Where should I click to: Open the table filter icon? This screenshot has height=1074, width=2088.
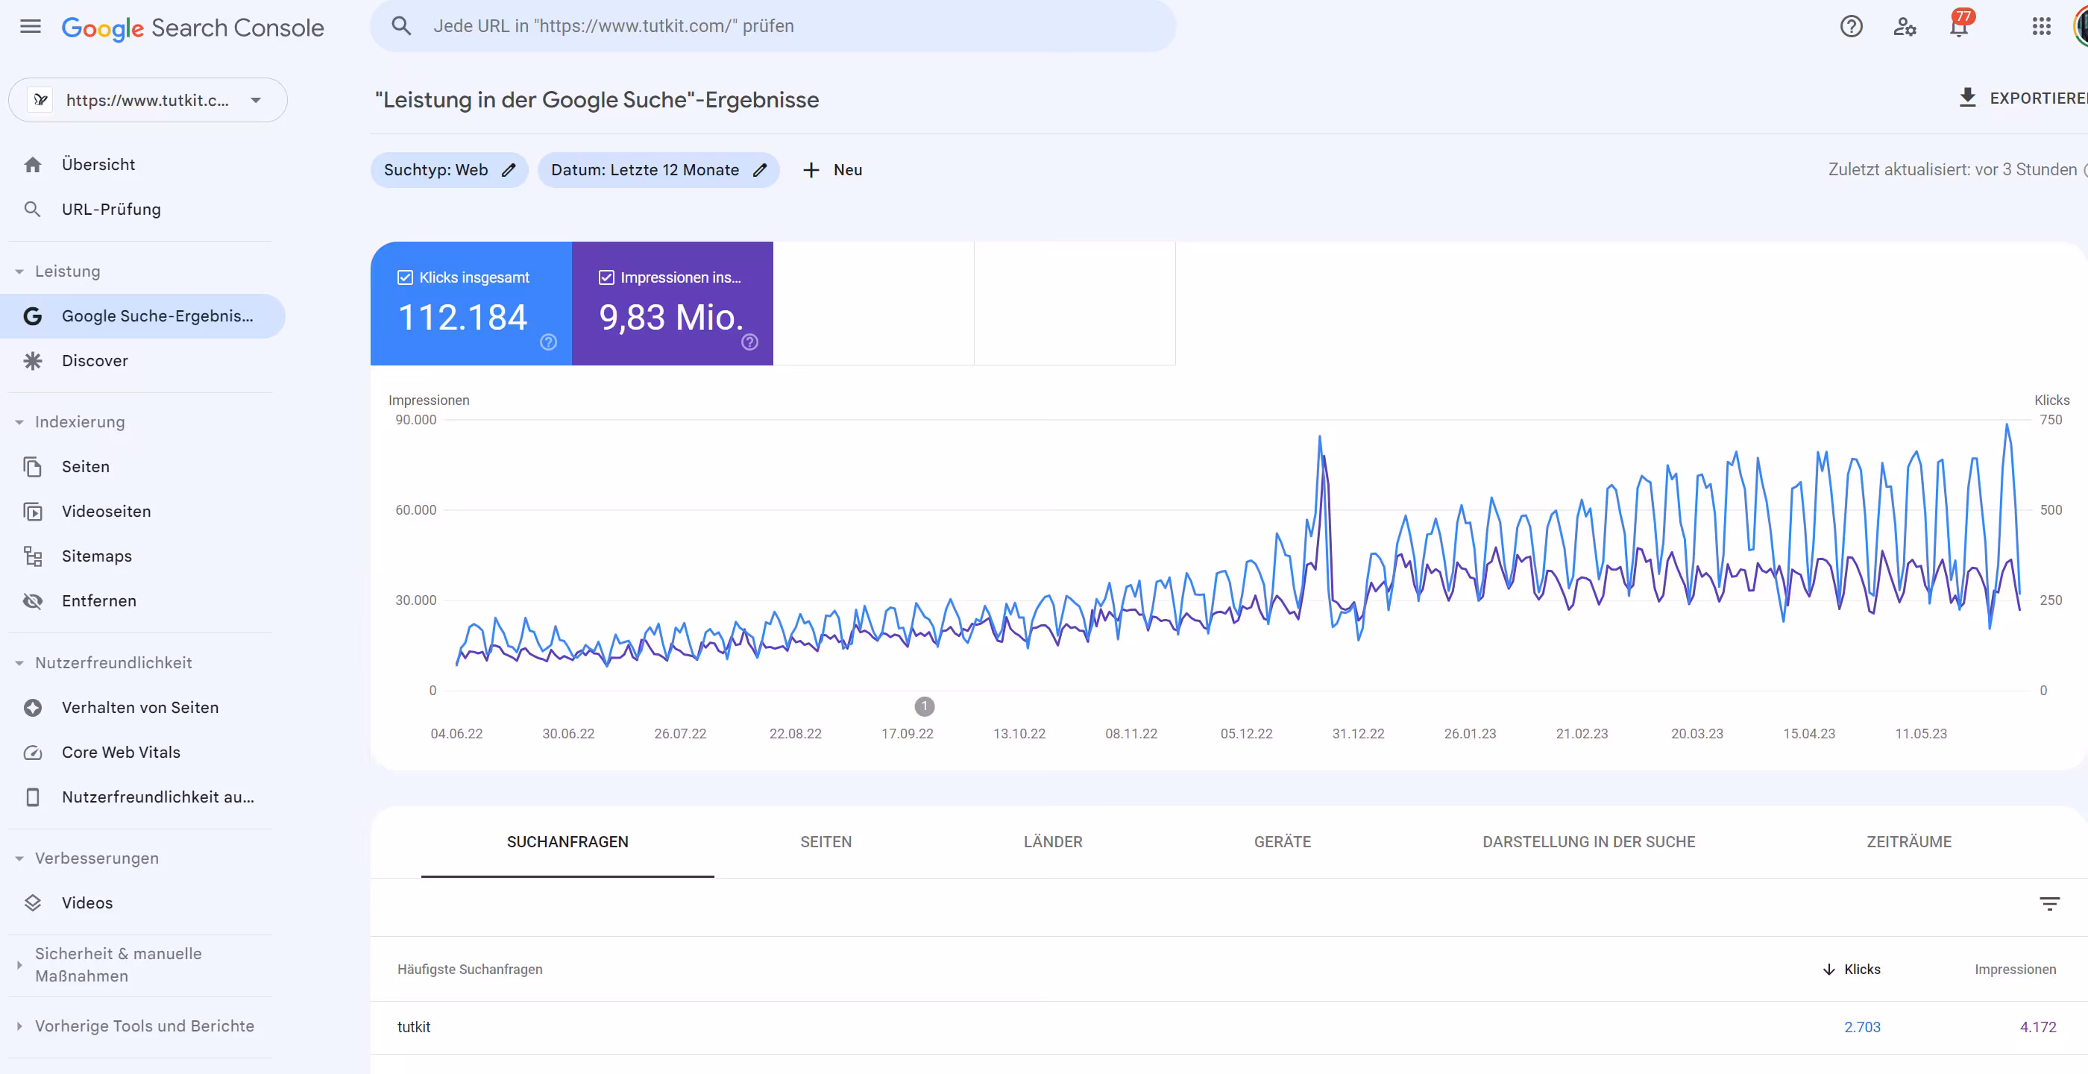(2050, 903)
